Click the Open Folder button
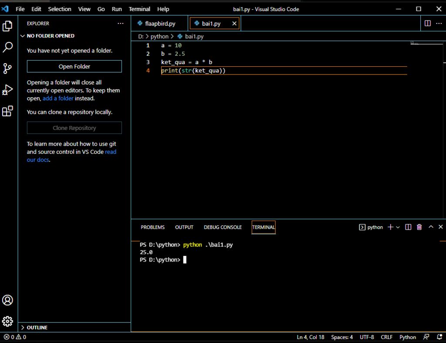The height and width of the screenshot is (343, 446). pyautogui.click(x=74, y=66)
